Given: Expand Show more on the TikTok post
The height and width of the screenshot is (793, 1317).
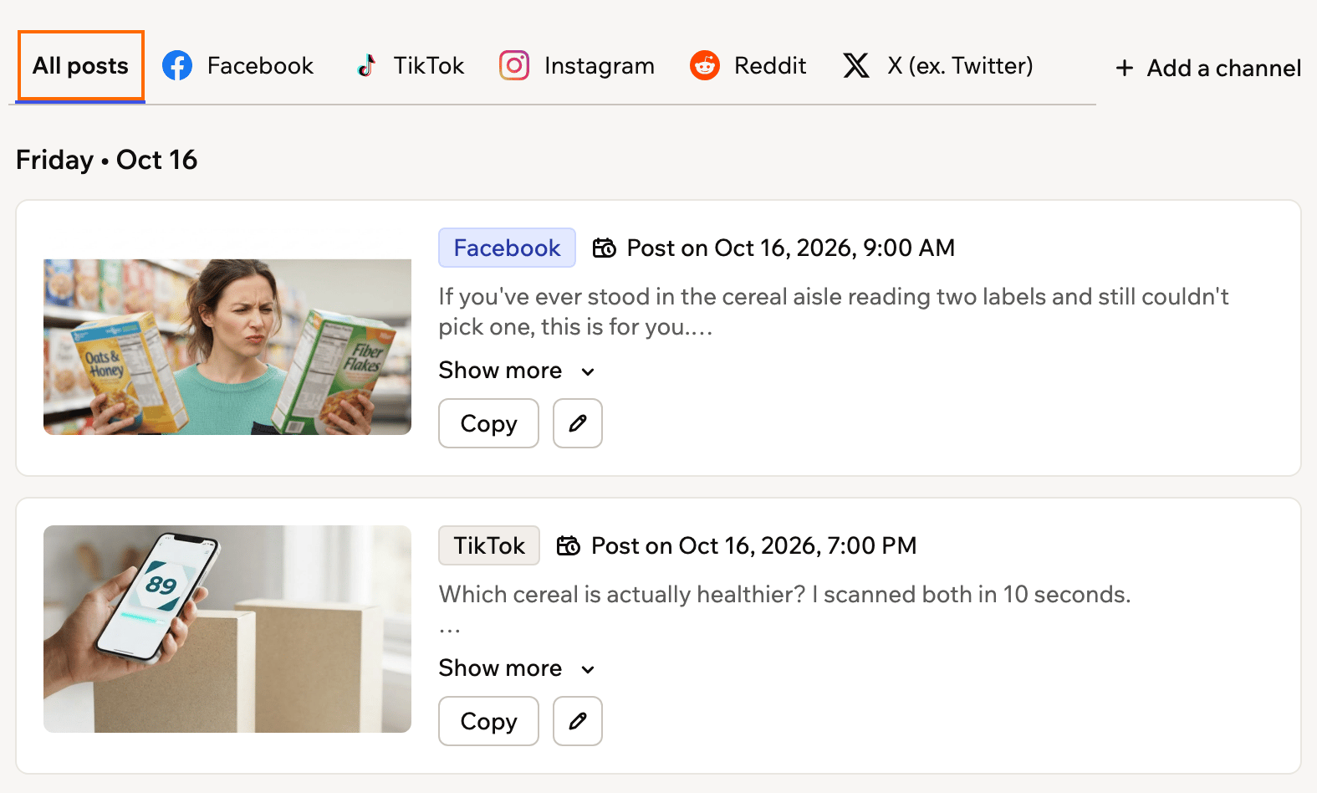Looking at the screenshot, I should point(516,668).
